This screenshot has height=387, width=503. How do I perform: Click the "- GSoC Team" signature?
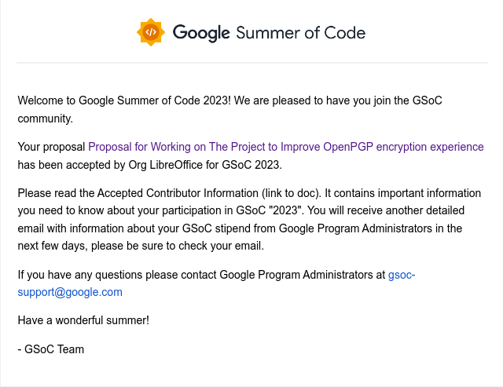tap(50, 349)
